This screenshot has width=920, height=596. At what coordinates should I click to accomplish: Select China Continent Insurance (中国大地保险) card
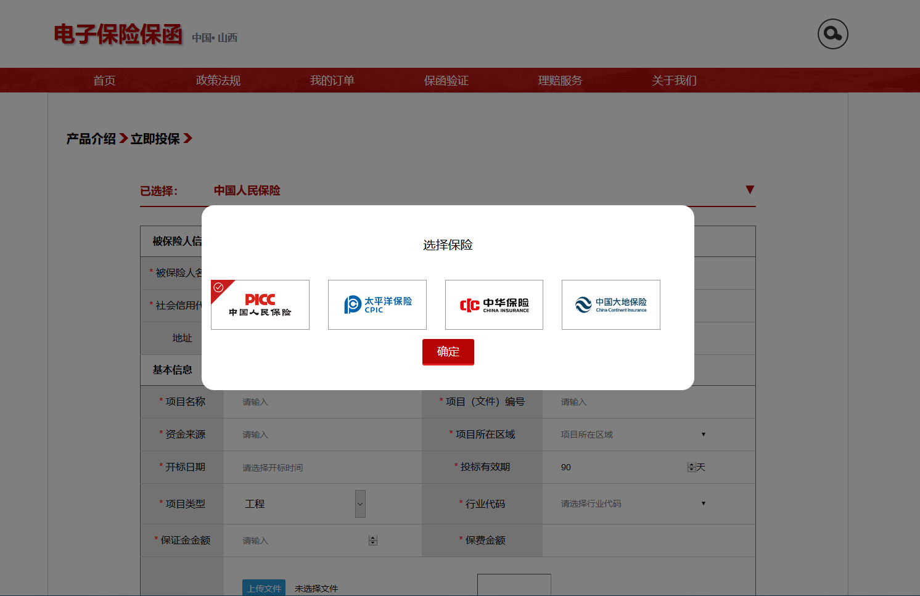click(x=610, y=304)
